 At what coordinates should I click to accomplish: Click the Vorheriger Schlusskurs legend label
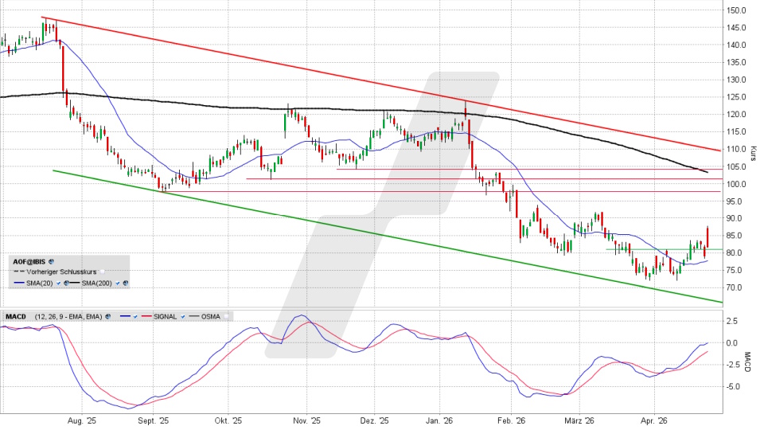click(x=61, y=272)
